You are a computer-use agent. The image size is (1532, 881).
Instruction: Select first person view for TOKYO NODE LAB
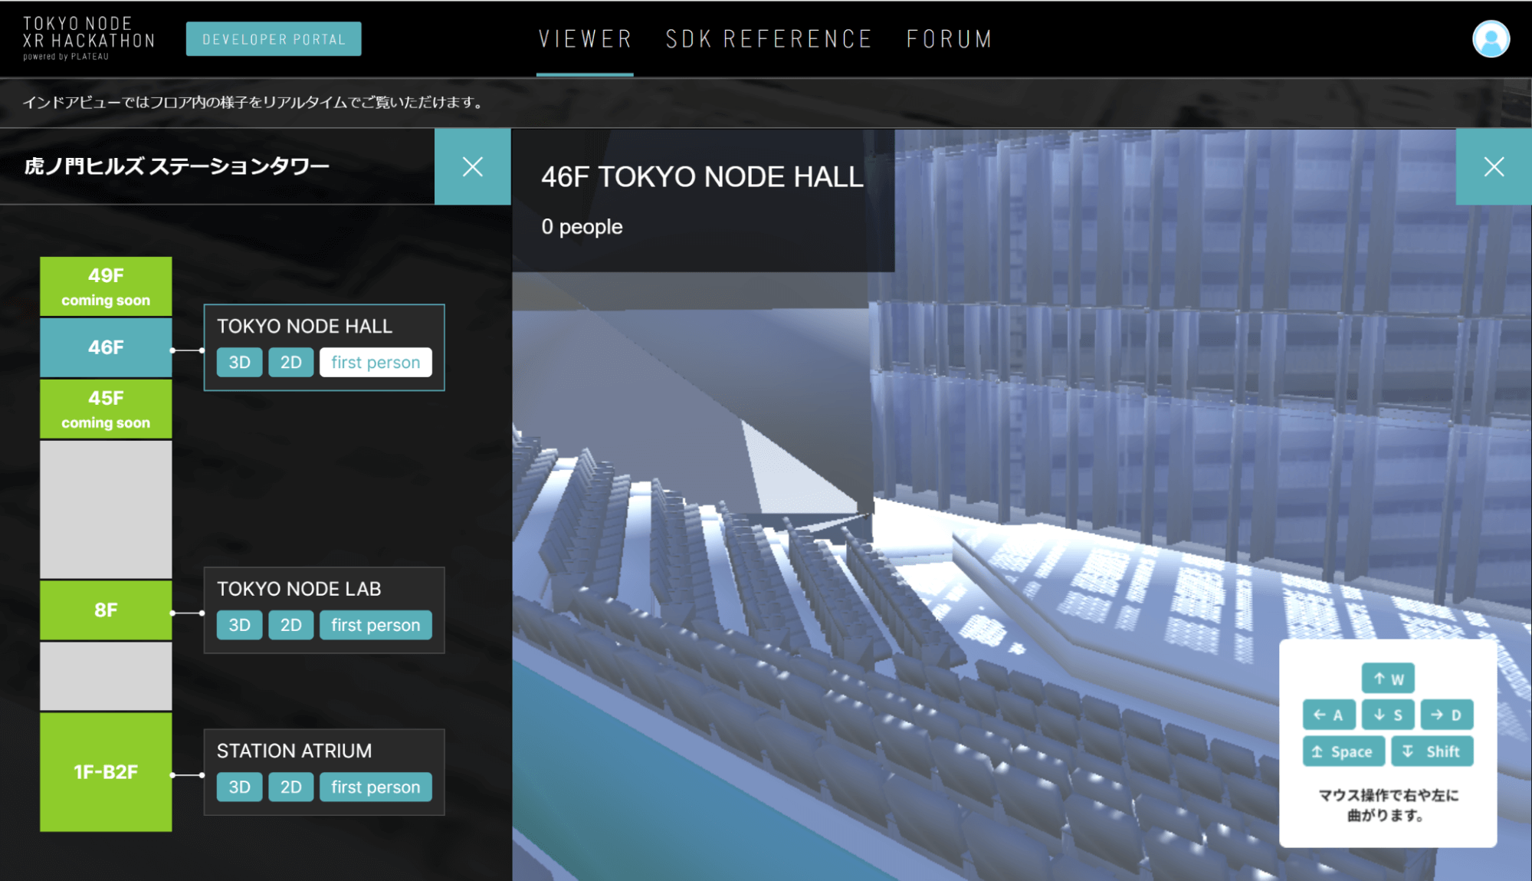point(376,625)
